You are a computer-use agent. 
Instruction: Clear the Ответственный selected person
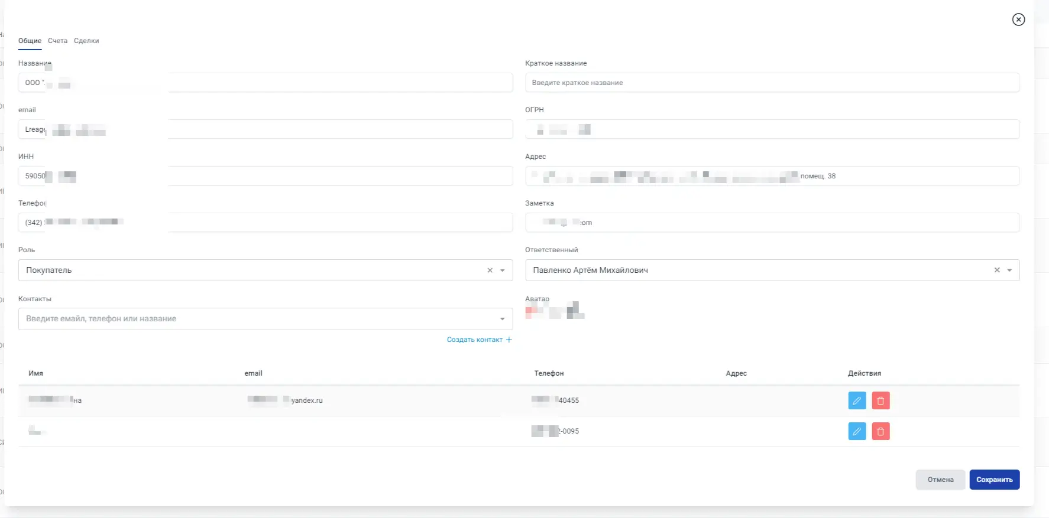(x=997, y=270)
